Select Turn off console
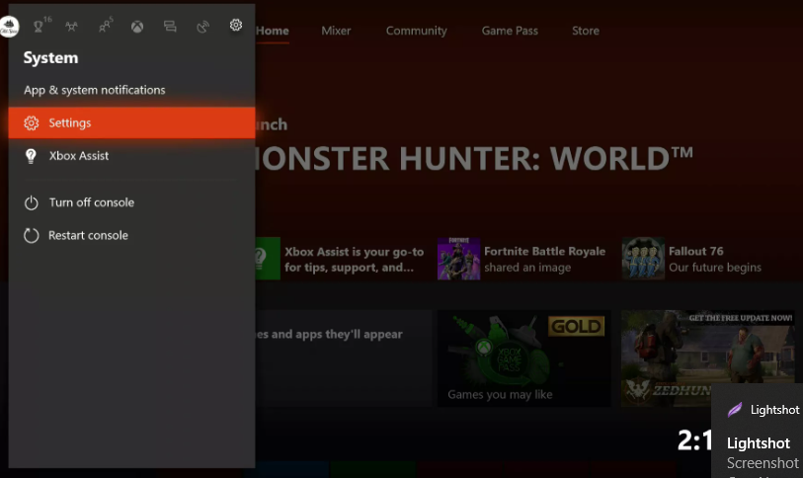 coord(131,202)
